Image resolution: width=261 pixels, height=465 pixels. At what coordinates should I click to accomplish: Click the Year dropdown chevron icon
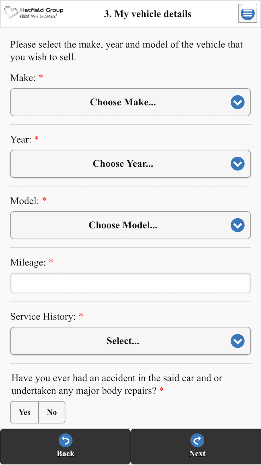[x=238, y=164]
